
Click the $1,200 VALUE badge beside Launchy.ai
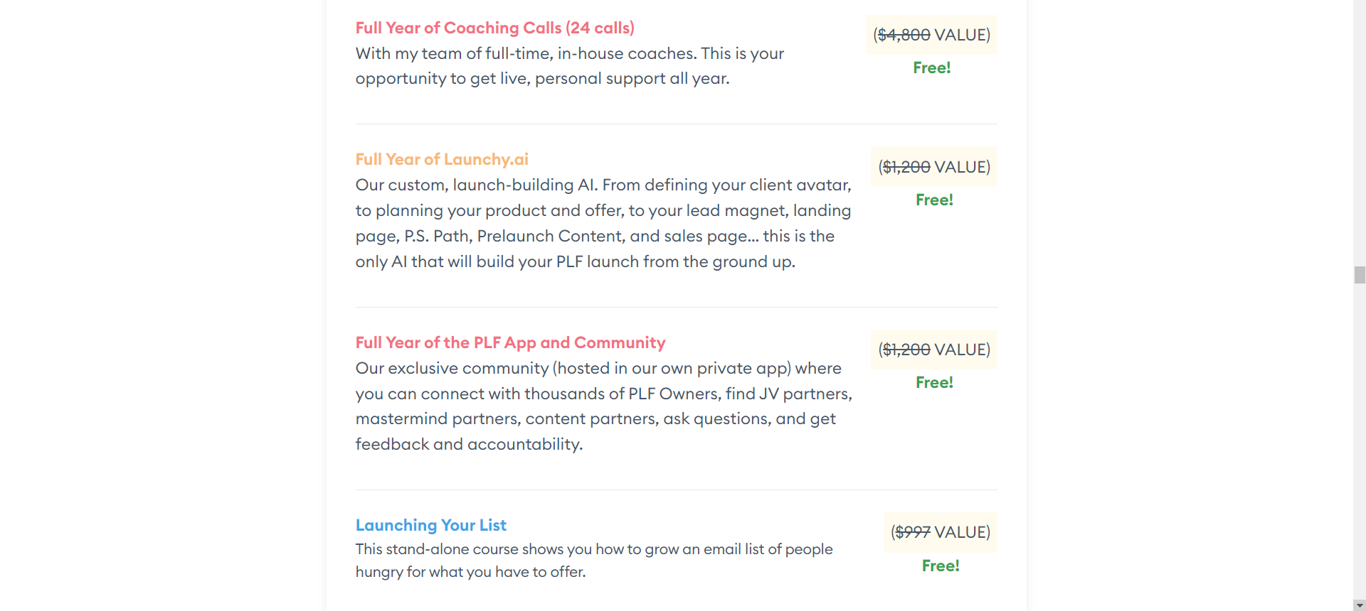(x=934, y=167)
